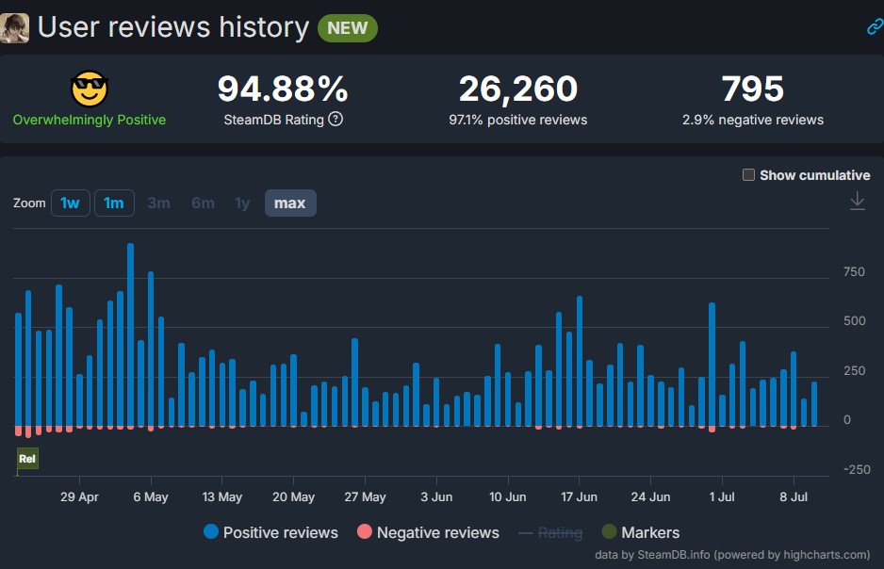Click the 500 y-axis value
This screenshot has width=884, height=569.
point(854,320)
